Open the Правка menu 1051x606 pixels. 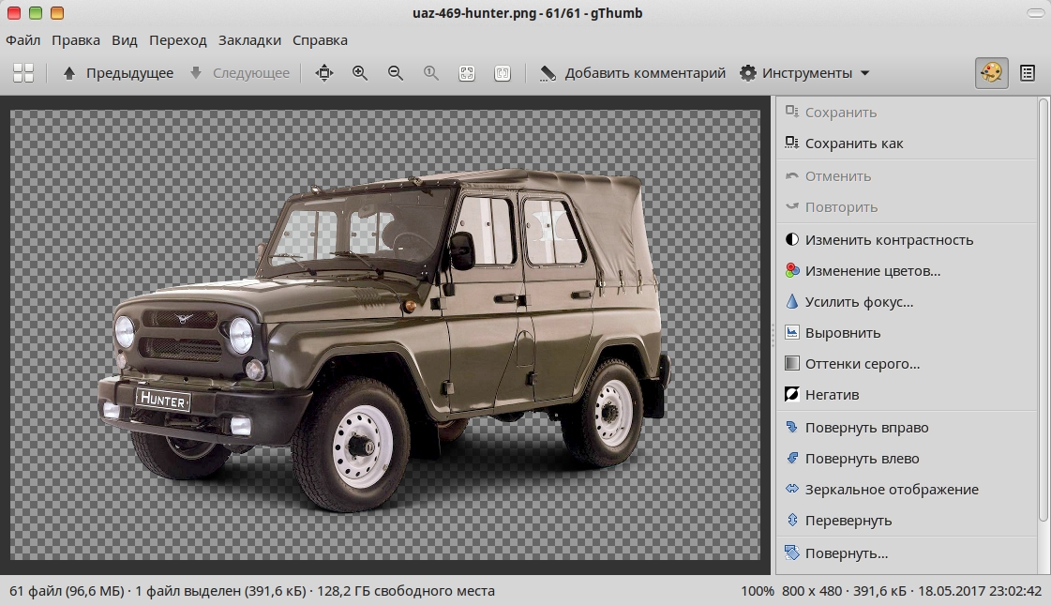(76, 40)
